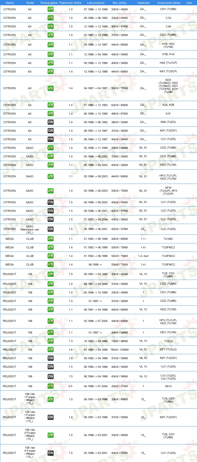Click the Marka column header
This screenshot has width=197, height=462.
pyautogui.click(x=10, y=3)
